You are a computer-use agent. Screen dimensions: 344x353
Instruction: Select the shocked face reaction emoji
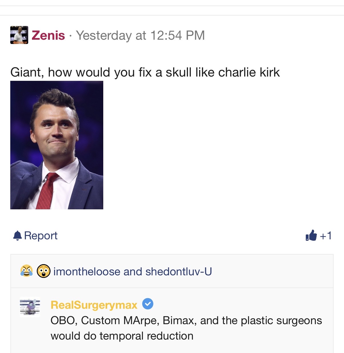[43, 271]
